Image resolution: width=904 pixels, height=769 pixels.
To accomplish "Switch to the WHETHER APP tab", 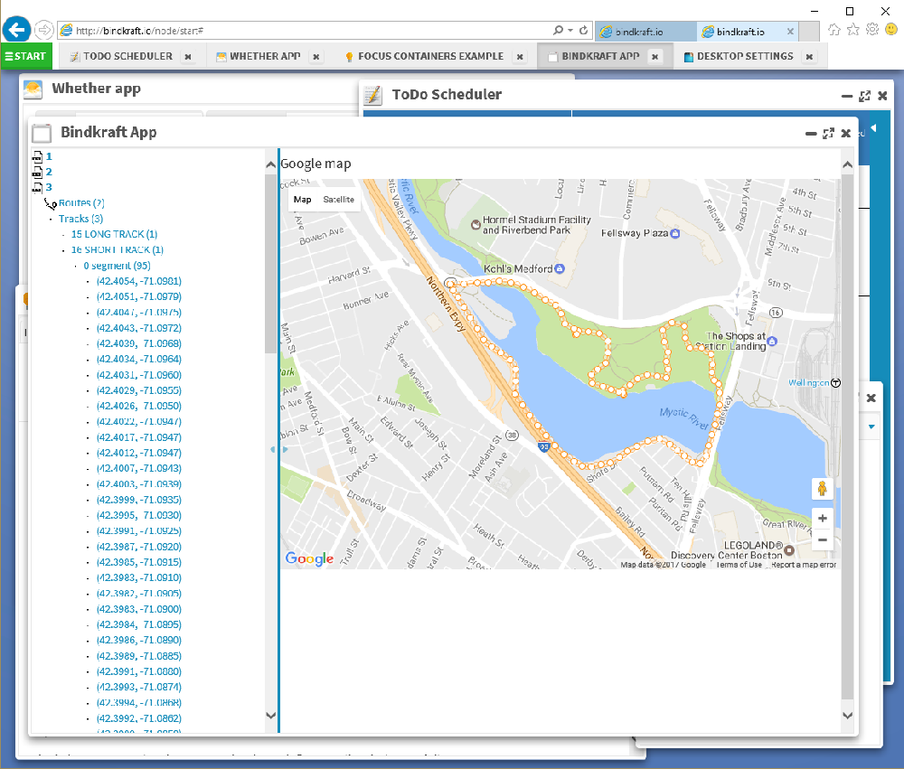I will tap(265, 57).
